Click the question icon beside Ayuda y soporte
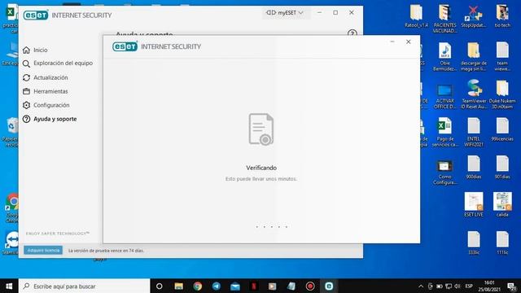Viewport: 521px width, 293px height. (x=26, y=119)
